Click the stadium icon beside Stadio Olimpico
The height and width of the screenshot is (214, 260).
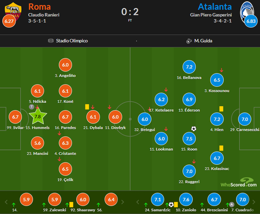coord(51,41)
